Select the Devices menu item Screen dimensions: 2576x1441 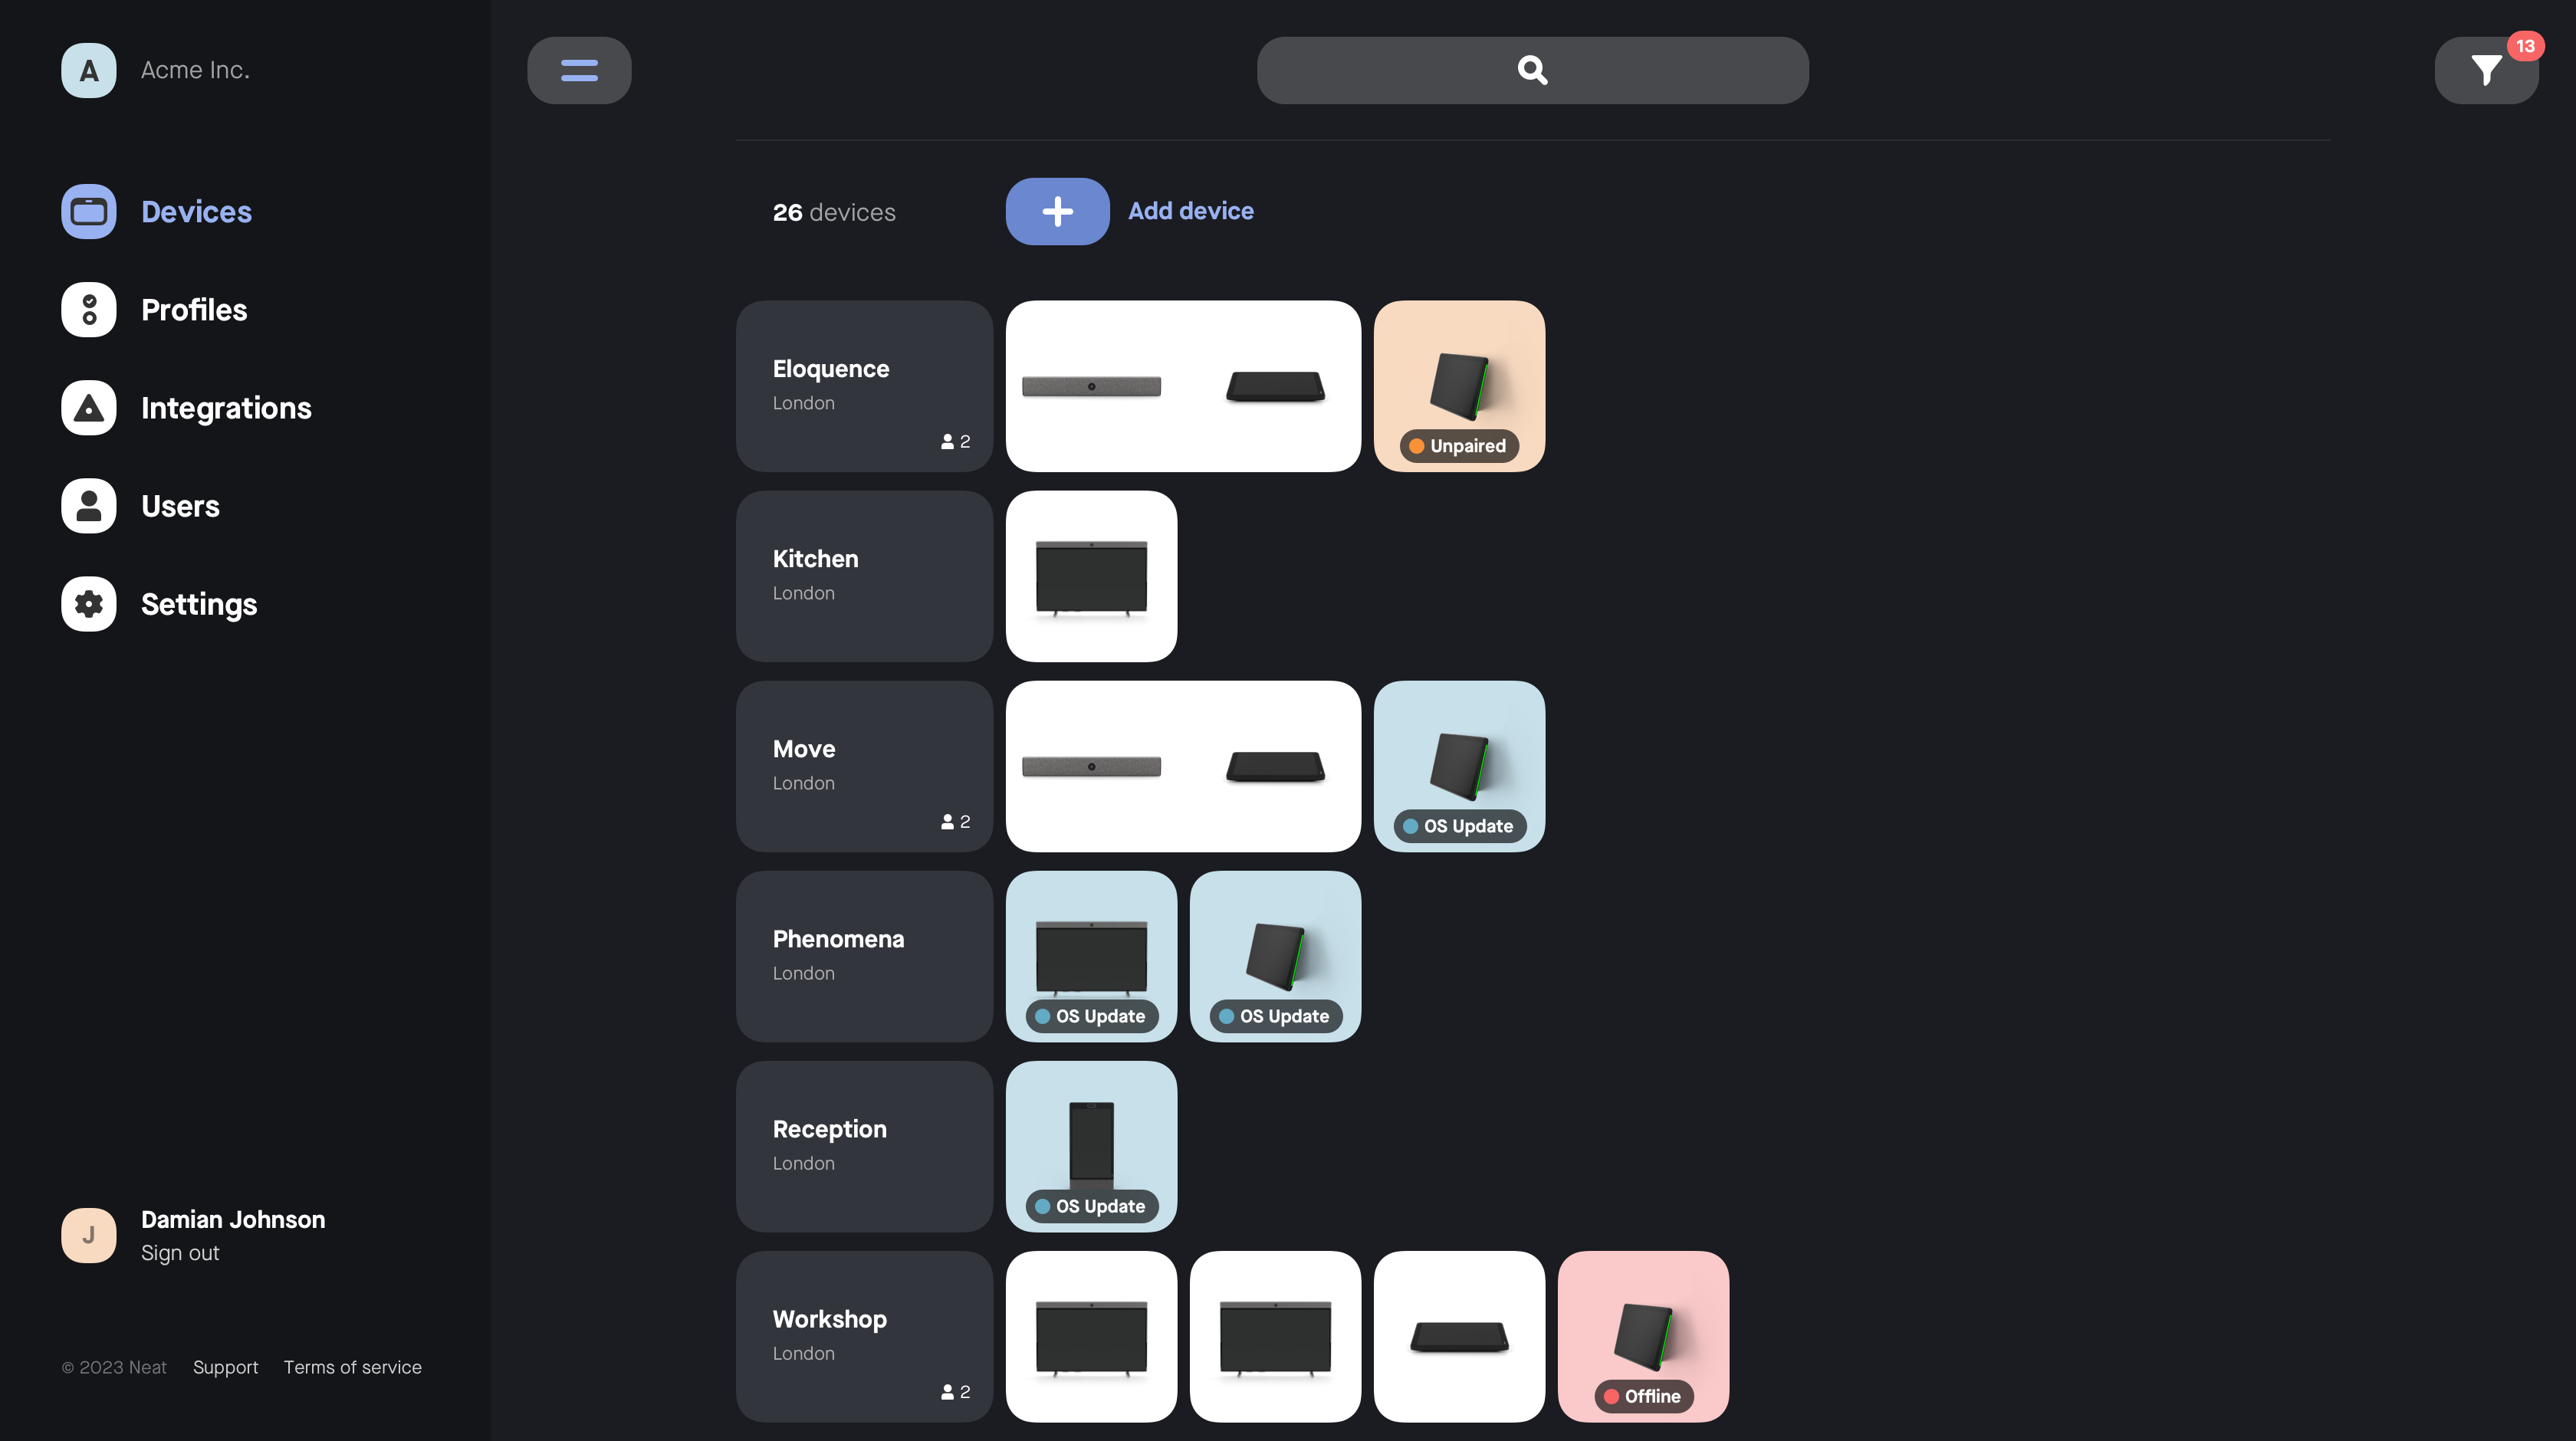(x=196, y=211)
